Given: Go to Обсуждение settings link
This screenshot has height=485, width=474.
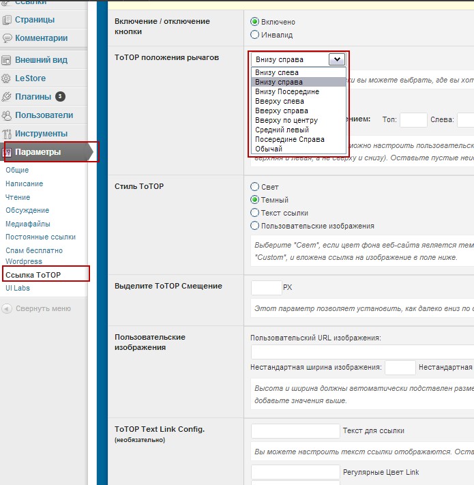Looking at the screenshot, I should coord(27,210).
